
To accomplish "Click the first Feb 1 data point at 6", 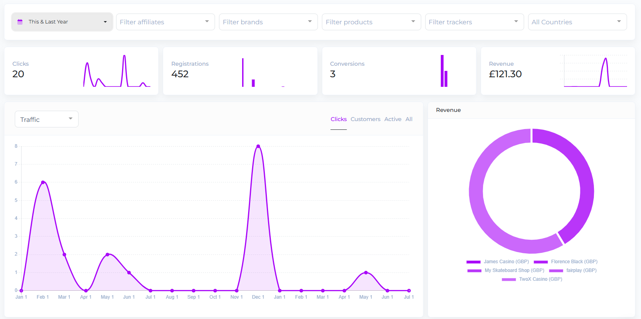I will tap(43, 182).
